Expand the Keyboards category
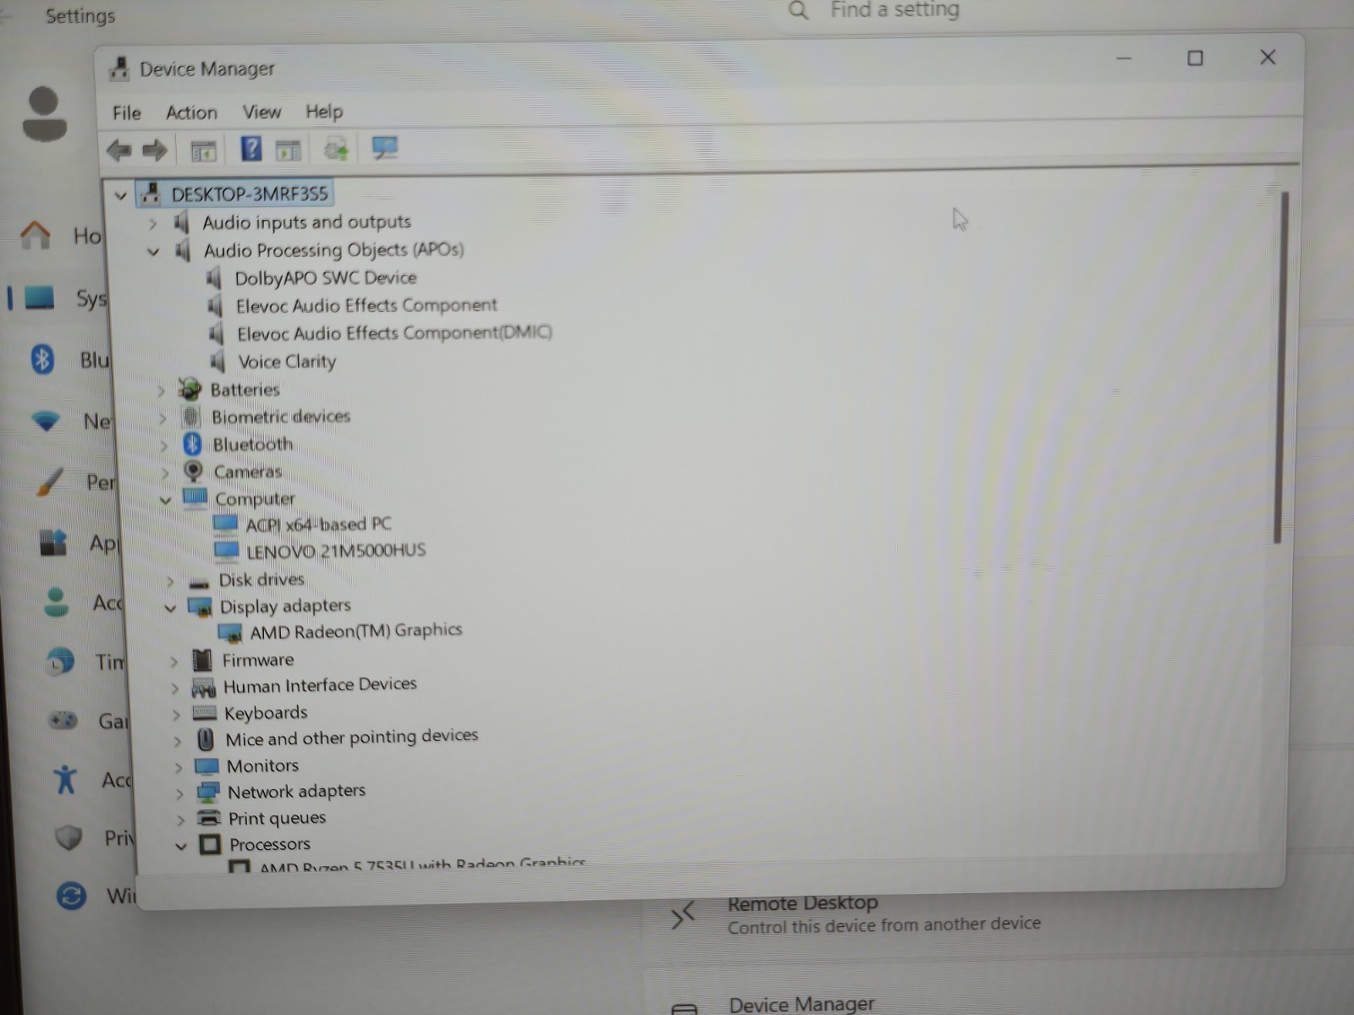The image size is (1354, 1015). [x=176, y=715]
